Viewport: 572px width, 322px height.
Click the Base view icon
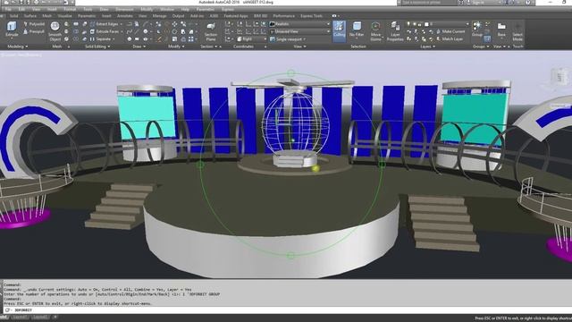pyautogui.click(x=501, y=30)
